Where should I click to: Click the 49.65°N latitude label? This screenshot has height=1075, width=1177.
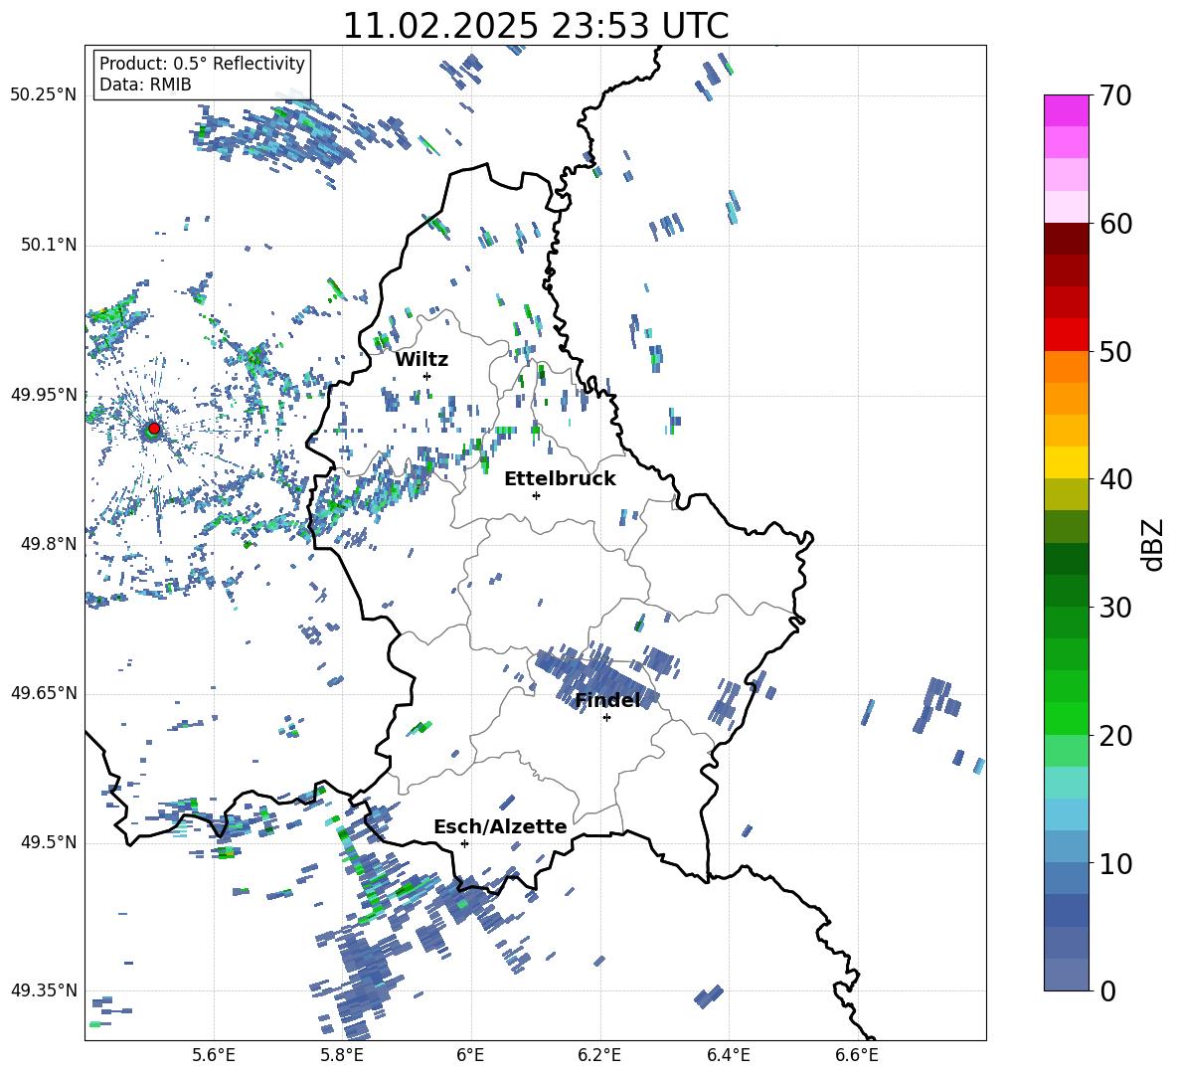click(x=43, y=692)
